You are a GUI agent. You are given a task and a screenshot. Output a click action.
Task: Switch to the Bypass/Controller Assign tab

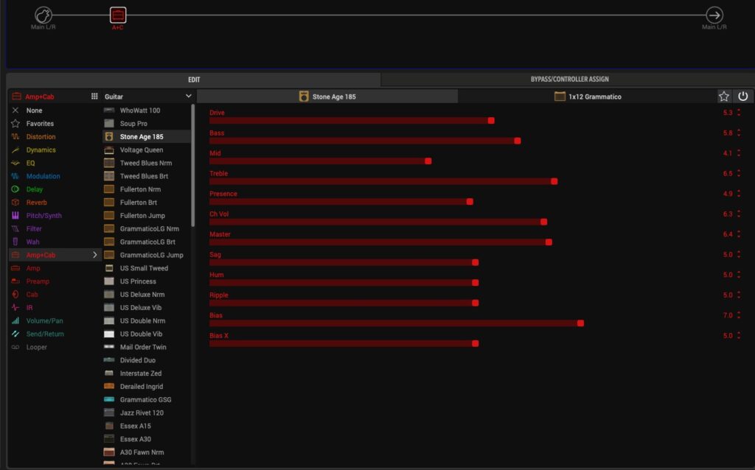point(569,80)
